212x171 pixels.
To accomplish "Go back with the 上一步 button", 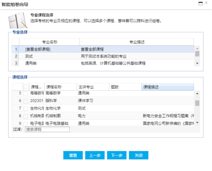I will click(95, 155).
